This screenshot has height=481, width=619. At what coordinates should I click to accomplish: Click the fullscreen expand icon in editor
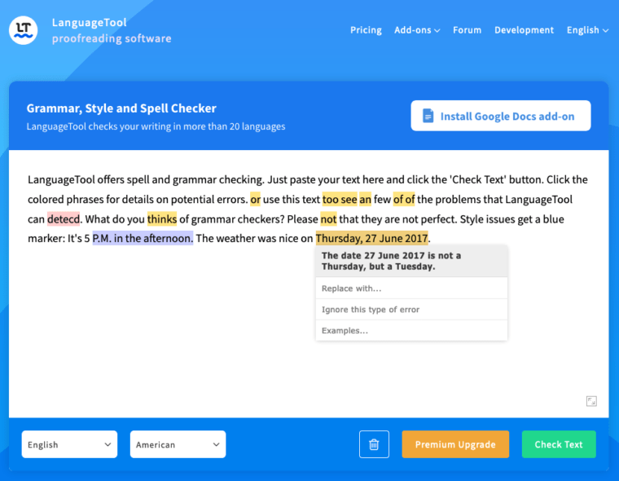click(x=591, y=400)
